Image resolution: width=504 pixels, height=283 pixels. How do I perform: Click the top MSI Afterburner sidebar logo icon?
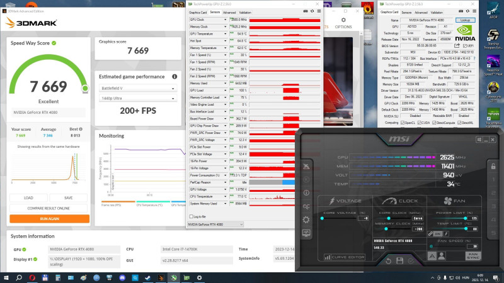[306, 166]
